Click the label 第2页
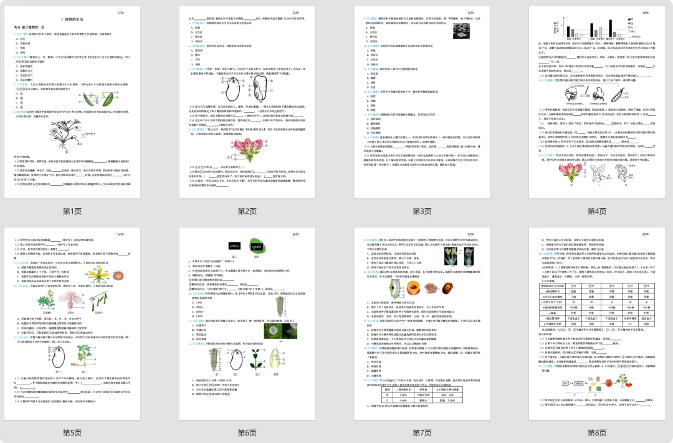This screenshot has width=673, height=443. click(x=247, y=211)
